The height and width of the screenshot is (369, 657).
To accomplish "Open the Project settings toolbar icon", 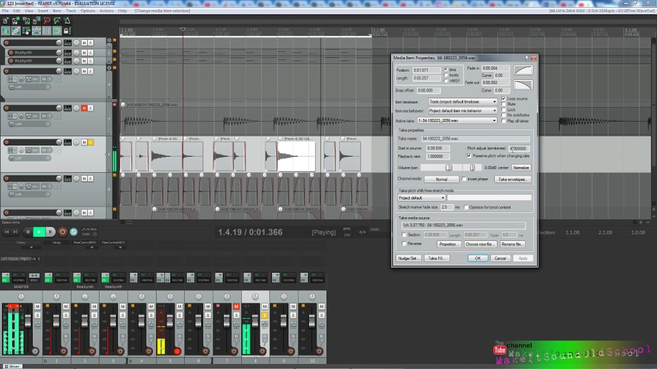I will click(x=36, y=20).
